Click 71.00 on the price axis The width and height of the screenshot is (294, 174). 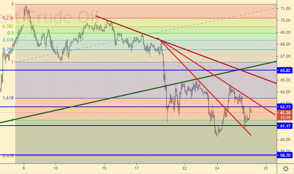(x=284, y=9)
